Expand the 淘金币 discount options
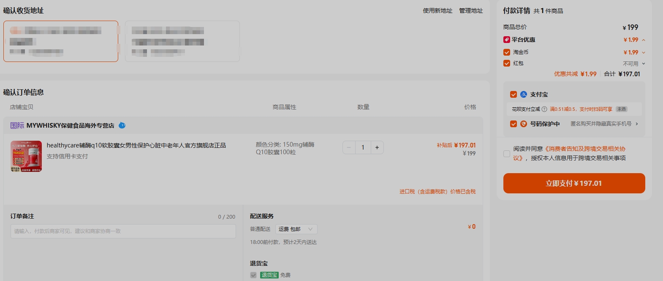 point(644,53)
